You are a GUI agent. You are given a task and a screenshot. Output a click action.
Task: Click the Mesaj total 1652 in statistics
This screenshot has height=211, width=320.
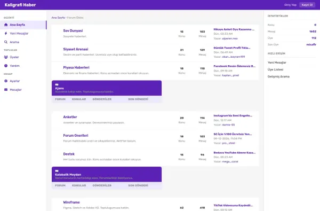click(313, 32)
